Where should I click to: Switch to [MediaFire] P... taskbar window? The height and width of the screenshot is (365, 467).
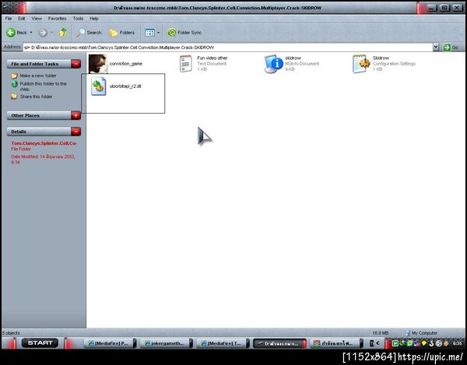pos(109,343)
